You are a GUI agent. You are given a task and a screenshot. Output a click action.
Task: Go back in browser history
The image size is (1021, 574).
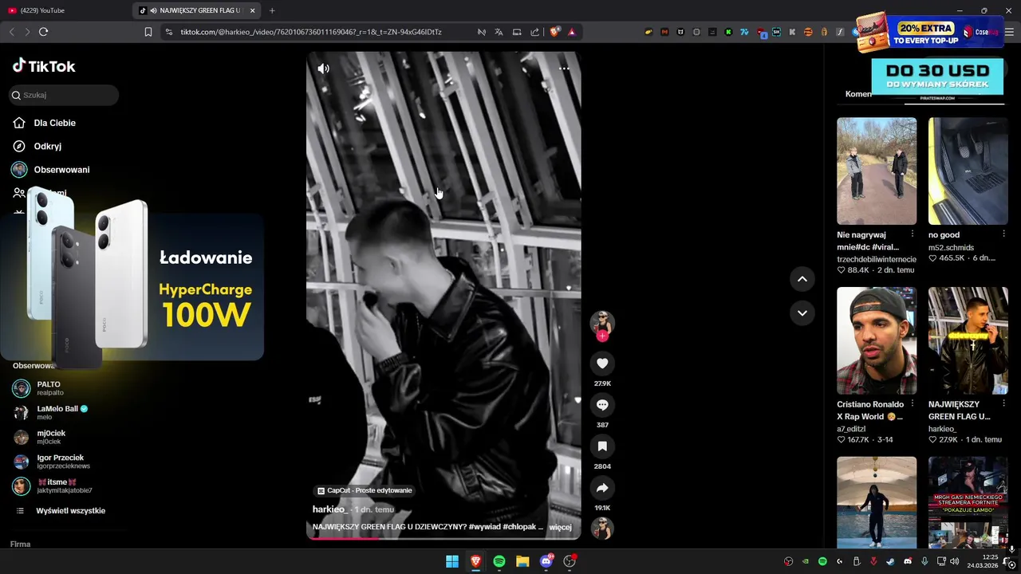point(11,32)
